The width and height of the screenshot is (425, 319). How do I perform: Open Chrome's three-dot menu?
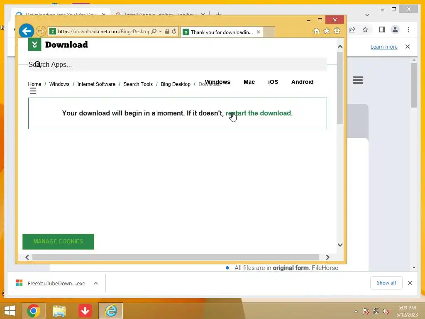click(408, 29)
